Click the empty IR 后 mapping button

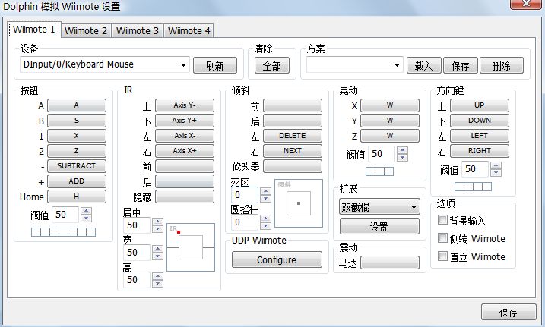[x=185, y=181]
